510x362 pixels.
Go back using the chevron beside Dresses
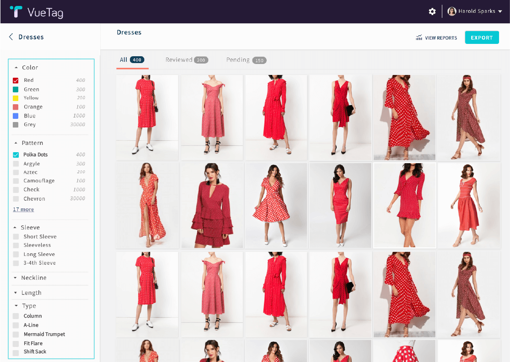pos(11,37)
